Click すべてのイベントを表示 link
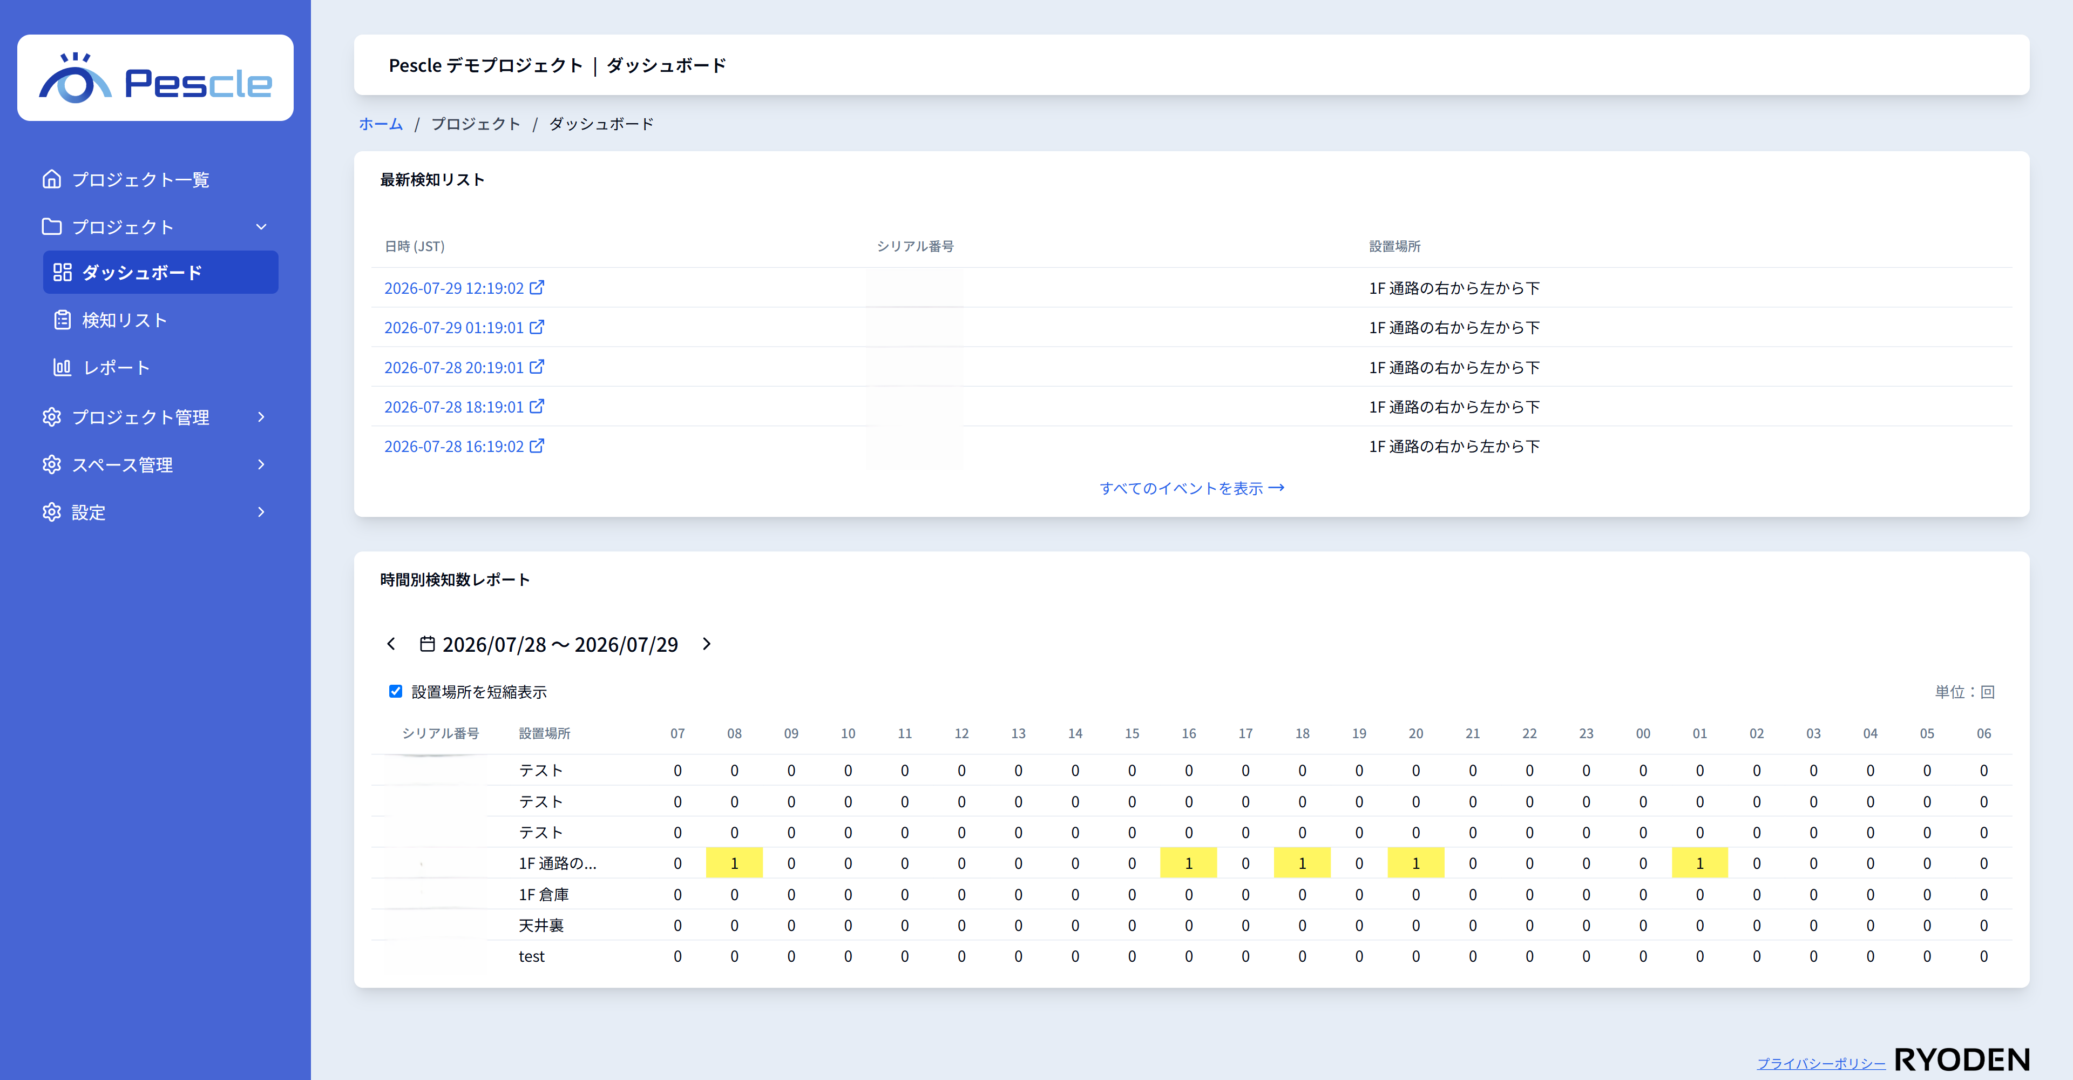Viewport: 2073px width, 1080px height. [x=1192, y=489]
